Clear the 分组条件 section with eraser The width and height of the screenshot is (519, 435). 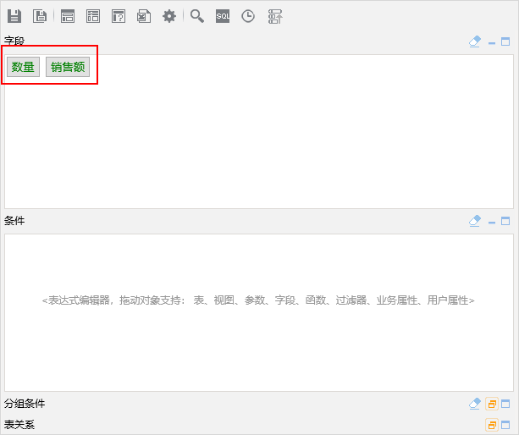[x=475, y=404]
